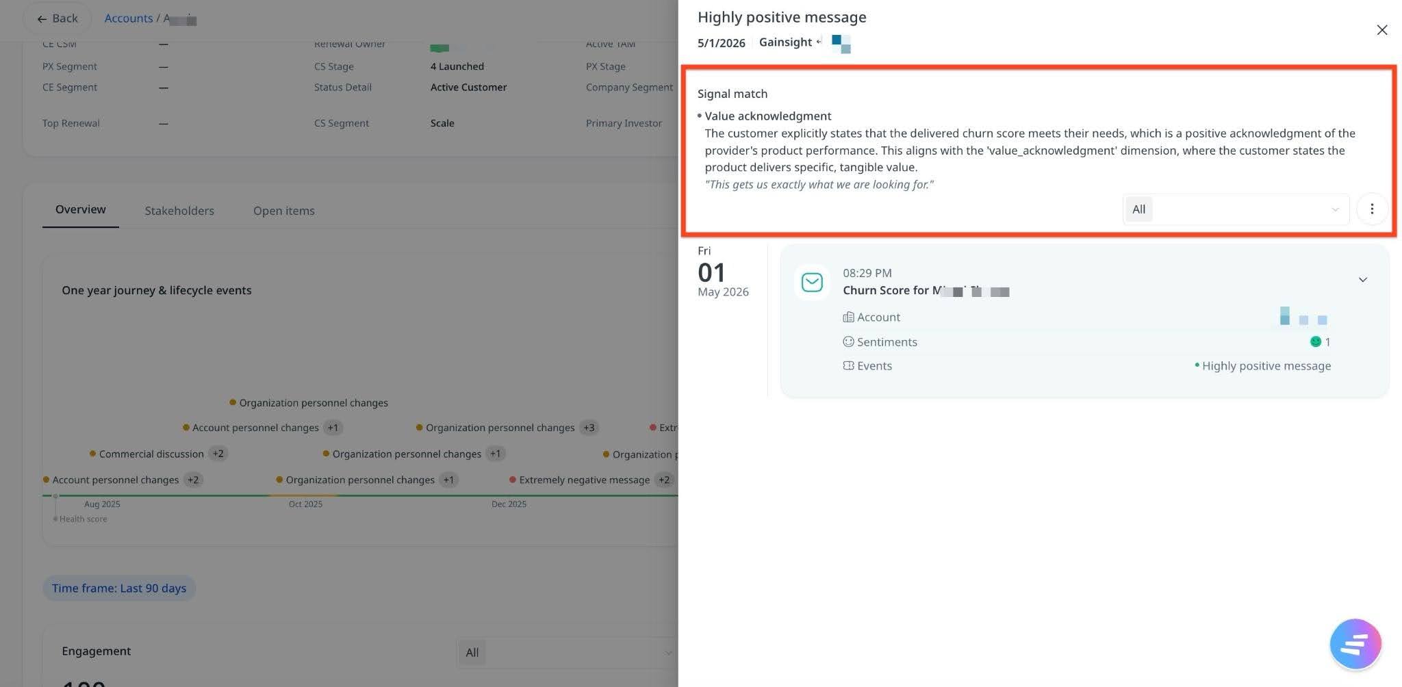1402x687 pixels.
Task: Click the Events ticket icon in card
Action: coord(848,365)
